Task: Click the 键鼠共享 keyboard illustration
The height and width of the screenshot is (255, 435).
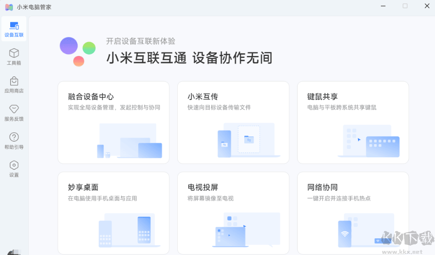Action: (x=368, y=141)
